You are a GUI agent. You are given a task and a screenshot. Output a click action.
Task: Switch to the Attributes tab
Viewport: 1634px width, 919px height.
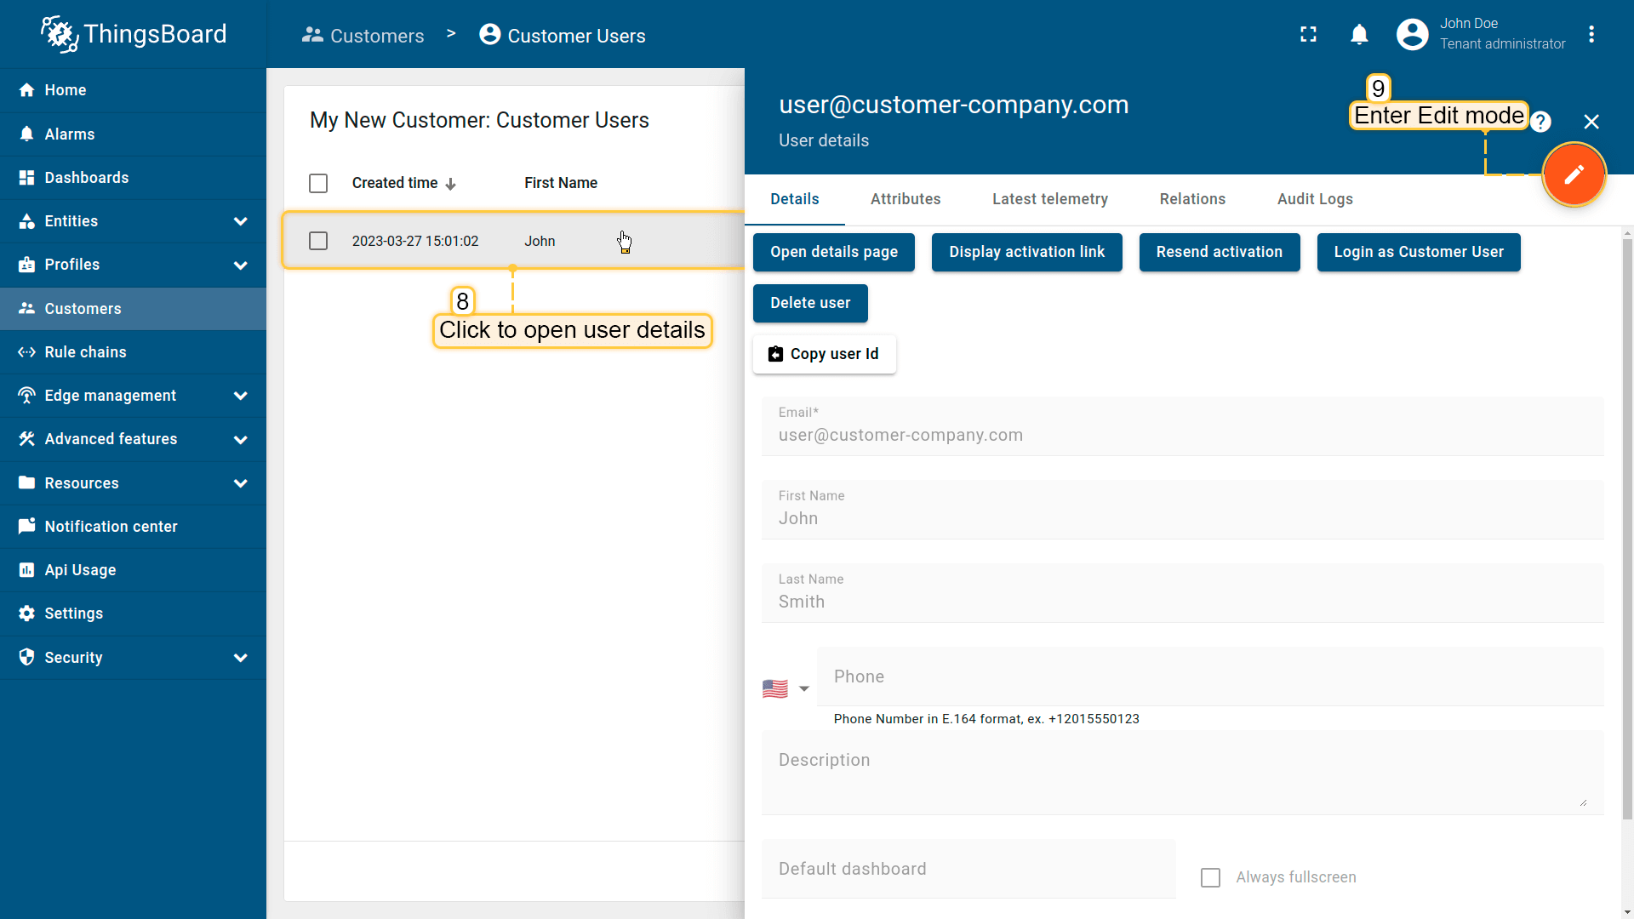(x=905, y=199)
